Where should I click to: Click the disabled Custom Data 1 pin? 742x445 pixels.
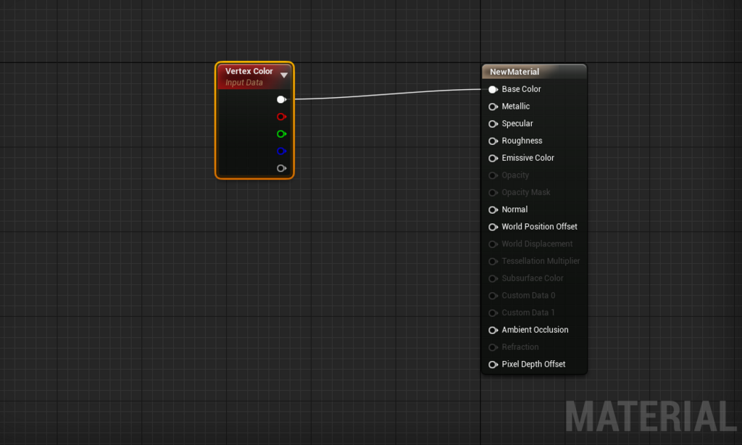point(493,313)
